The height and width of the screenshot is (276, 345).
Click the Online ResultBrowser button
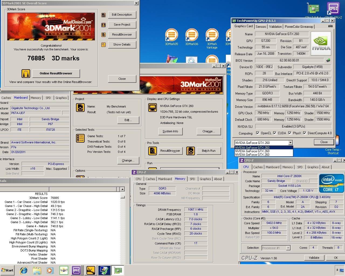56,73
